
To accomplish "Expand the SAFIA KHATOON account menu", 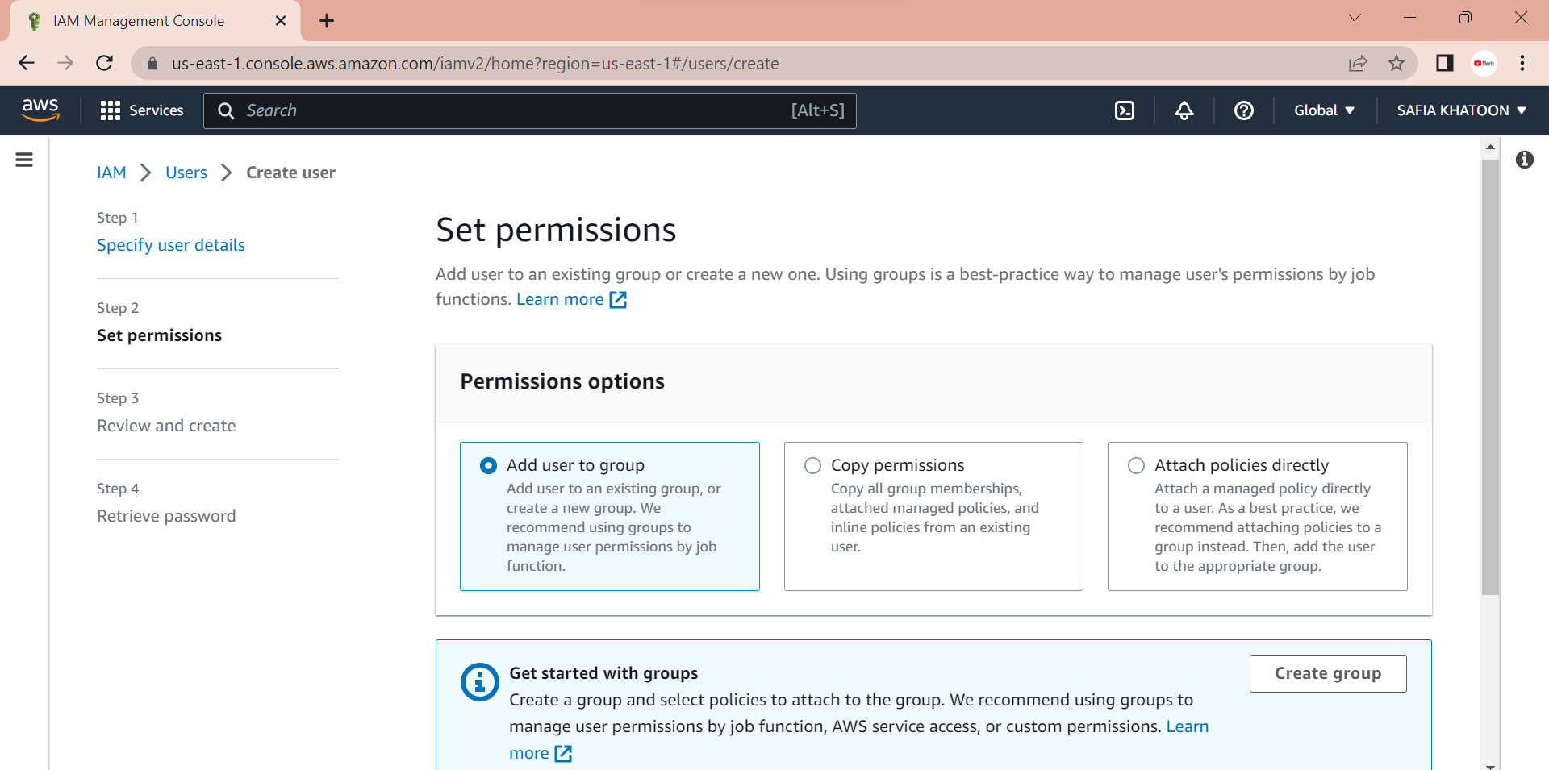I will pos(1461,110).
